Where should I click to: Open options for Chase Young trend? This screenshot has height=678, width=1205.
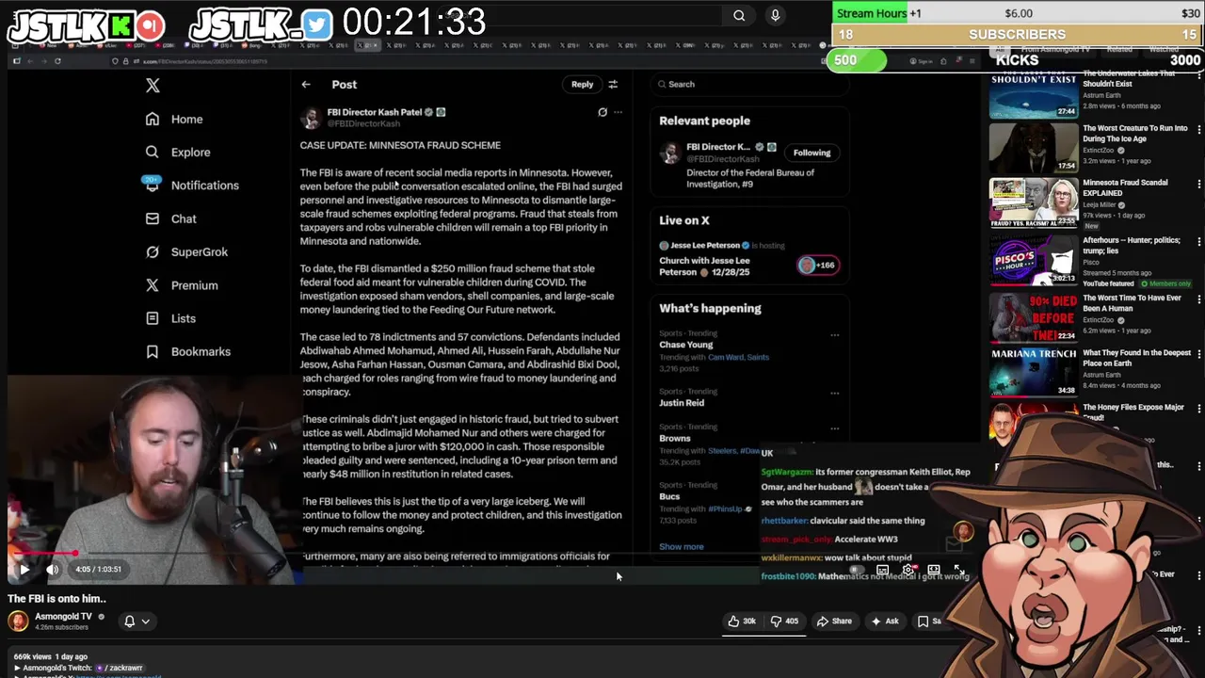(834, 334)
